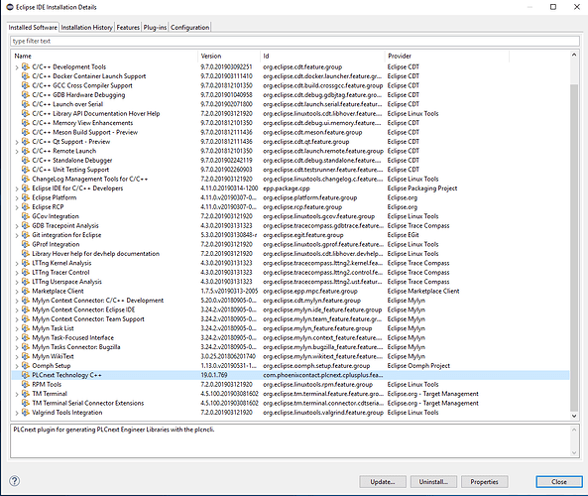This screenshot has width=588, height=496.
Task: Click the Memory View Enhancements feature icon
Action: click(x=26, y=123)
